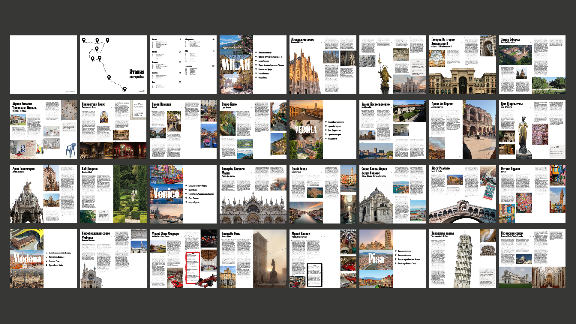Click the pin icon beside Сад Джусти in Verona list
The height and width of the screenshot is (324, 576).
click(326, 139)
